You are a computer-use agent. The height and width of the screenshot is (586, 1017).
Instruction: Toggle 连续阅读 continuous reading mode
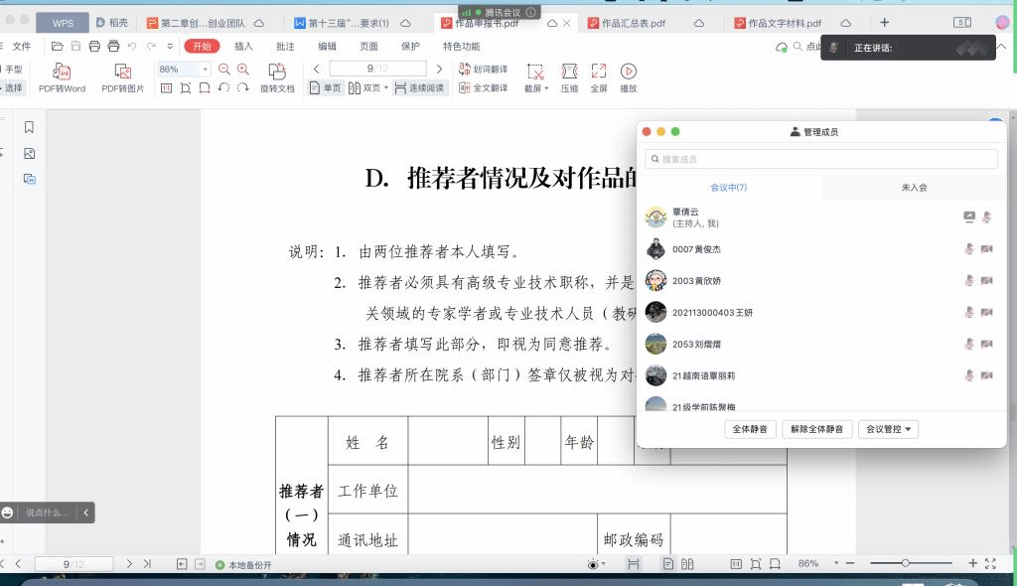coord(420,88)
